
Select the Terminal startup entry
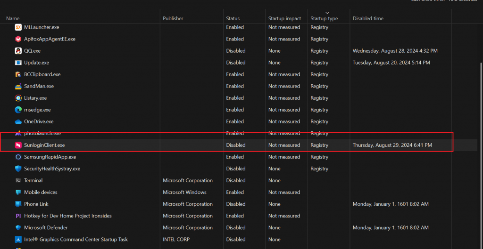(x=33, y=180)
